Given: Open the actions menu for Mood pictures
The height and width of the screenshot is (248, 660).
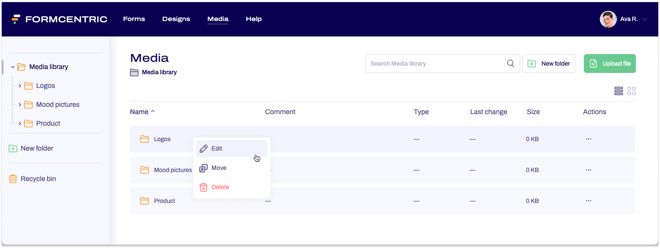Looking at the screenshot, I should [x=588, y=169].
